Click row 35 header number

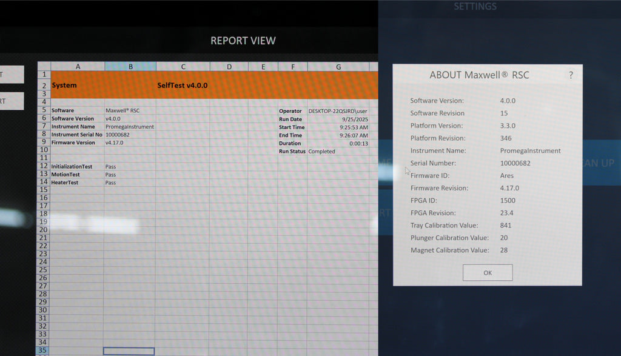tap(44, 351)
